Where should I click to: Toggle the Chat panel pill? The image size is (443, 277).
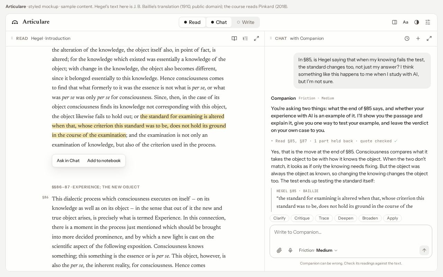[x=219, y=22]
